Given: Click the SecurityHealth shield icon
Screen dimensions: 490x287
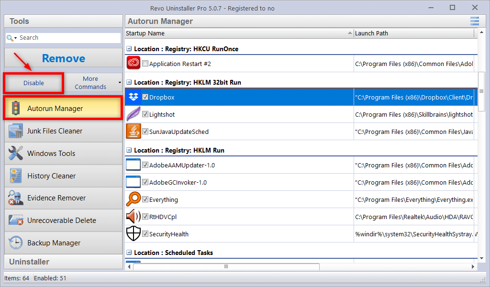Looking at the screenshot, I should point(134,233).
